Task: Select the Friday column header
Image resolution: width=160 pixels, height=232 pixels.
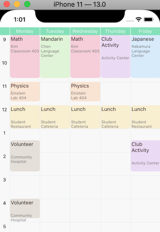Action: (146, 31)
